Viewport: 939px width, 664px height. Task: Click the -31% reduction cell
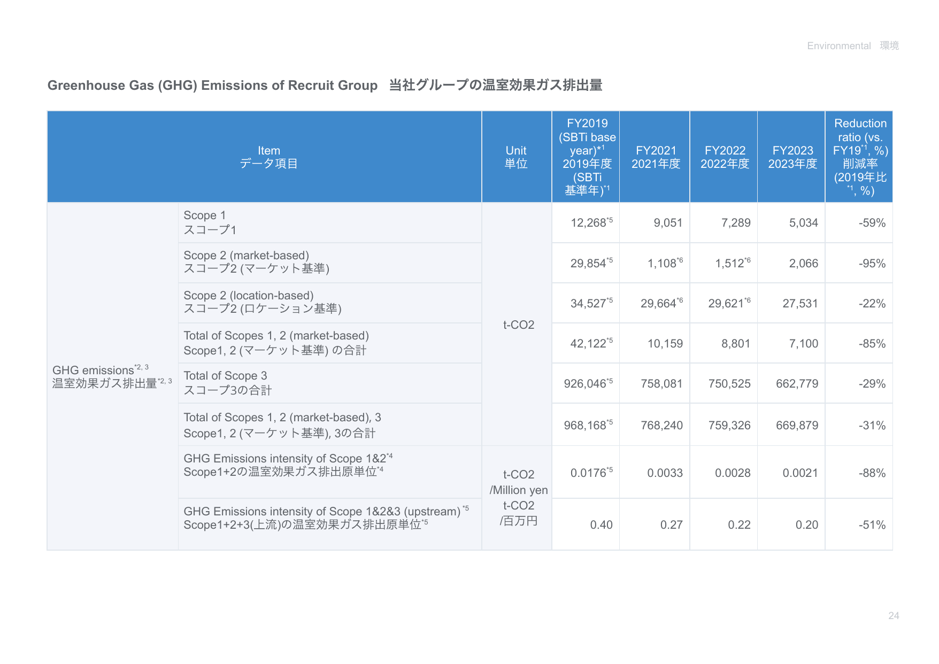coord(859,424)
